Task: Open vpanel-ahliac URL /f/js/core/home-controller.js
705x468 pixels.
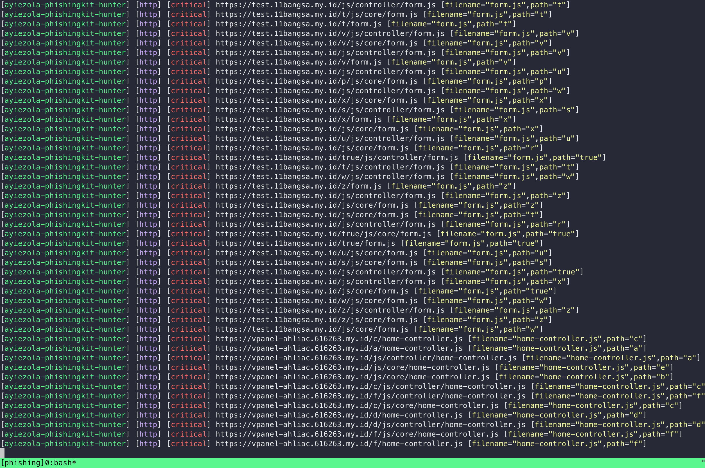Action: coord(357,434)
